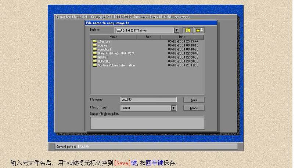Select the comghost folder icon
295x168 pixels.
[x=95, y=49]
